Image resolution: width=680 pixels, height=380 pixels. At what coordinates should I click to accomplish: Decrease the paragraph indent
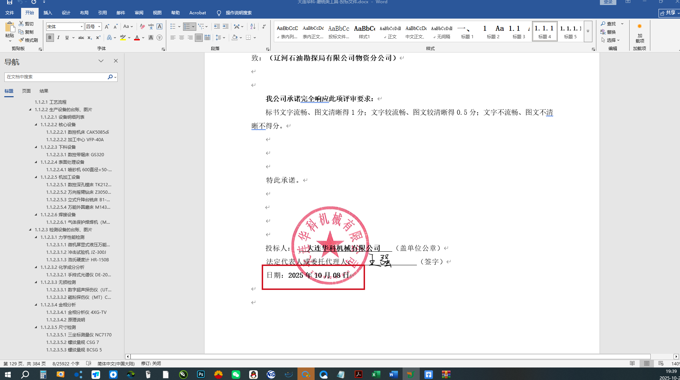217,26
